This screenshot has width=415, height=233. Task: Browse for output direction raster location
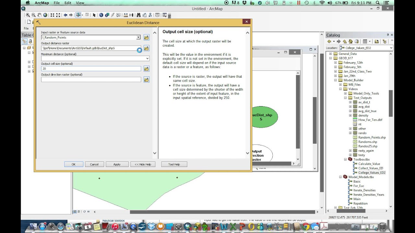pos(147,80)
